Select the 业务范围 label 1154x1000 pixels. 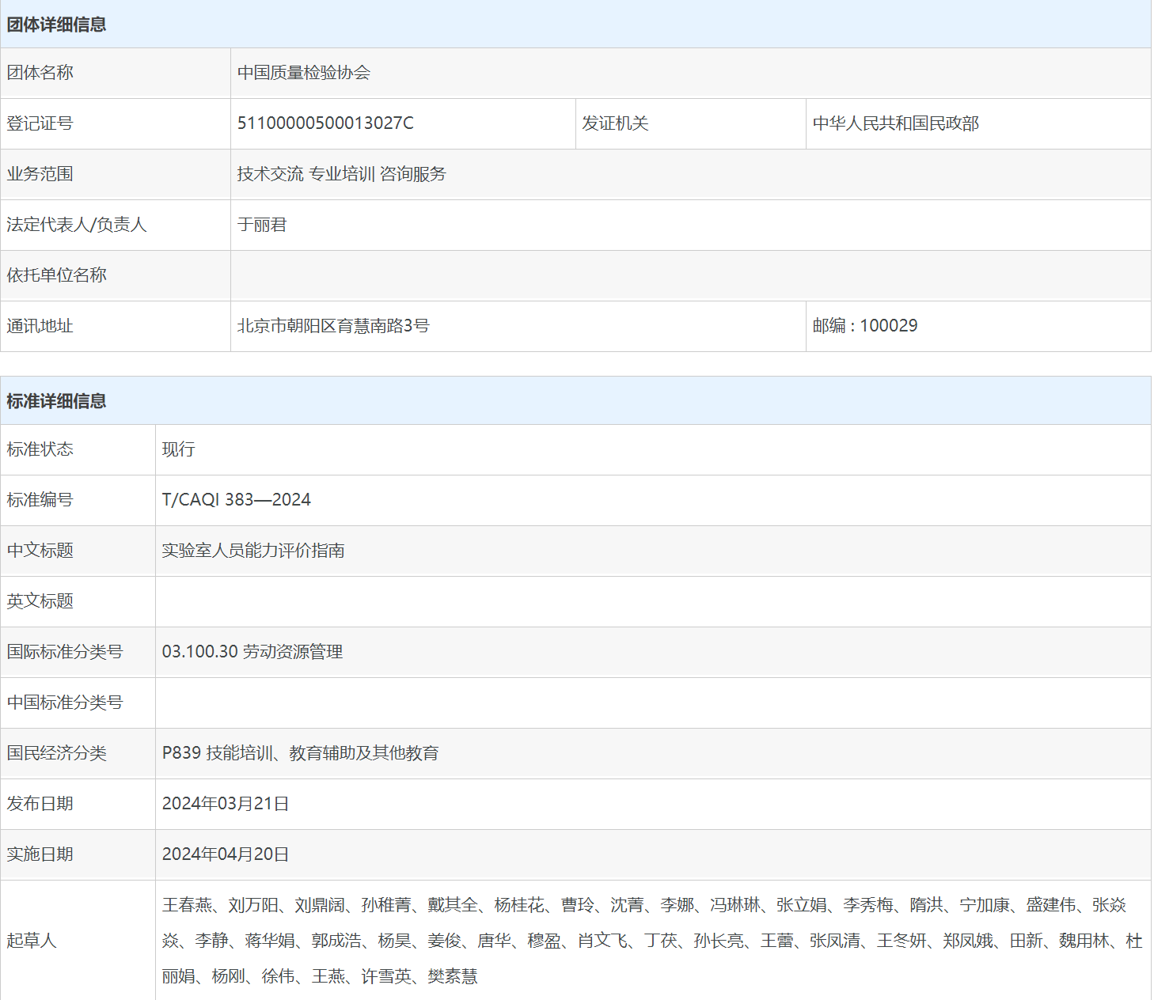click(40, 174)
